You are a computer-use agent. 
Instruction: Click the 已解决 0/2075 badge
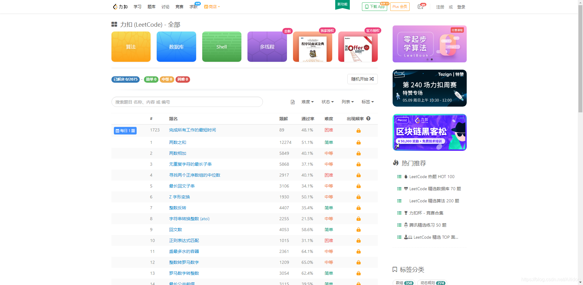pyautogui.click(x=125, y=79)
